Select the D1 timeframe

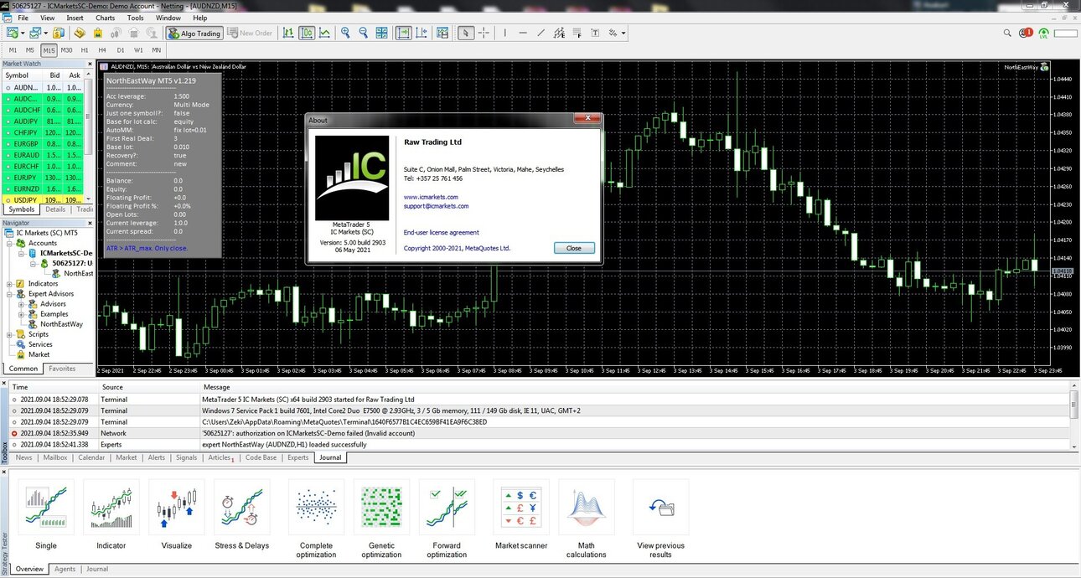point(120,50)
